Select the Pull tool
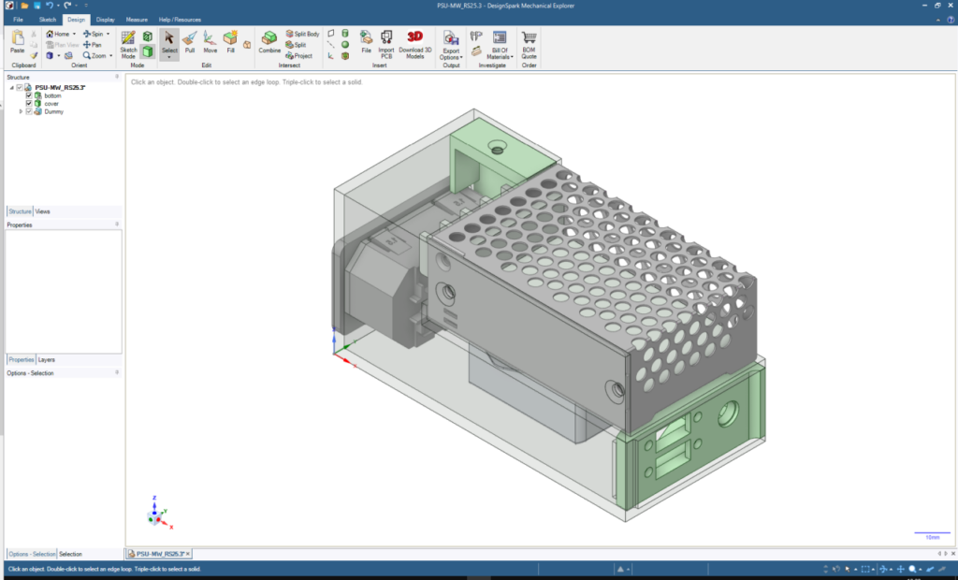 tap(190, 42)
